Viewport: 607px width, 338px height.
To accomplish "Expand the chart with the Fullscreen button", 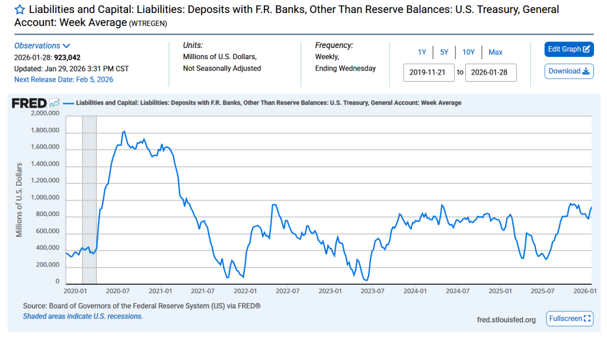I will point(569,318).
